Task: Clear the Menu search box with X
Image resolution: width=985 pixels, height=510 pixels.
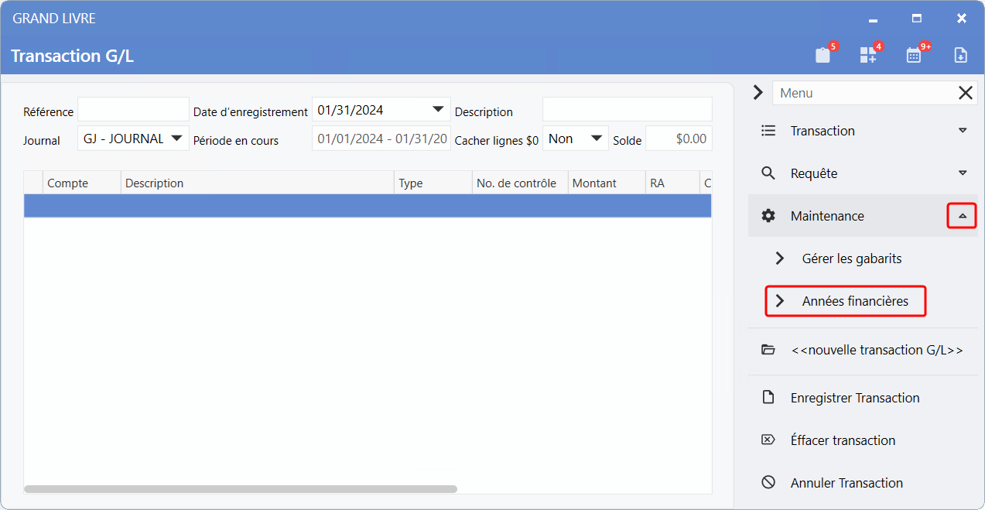Action: (966, 93)
